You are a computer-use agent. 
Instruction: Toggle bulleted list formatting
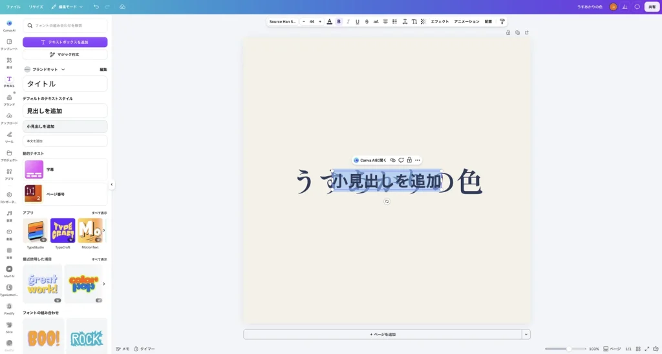[x=395, y=21]
